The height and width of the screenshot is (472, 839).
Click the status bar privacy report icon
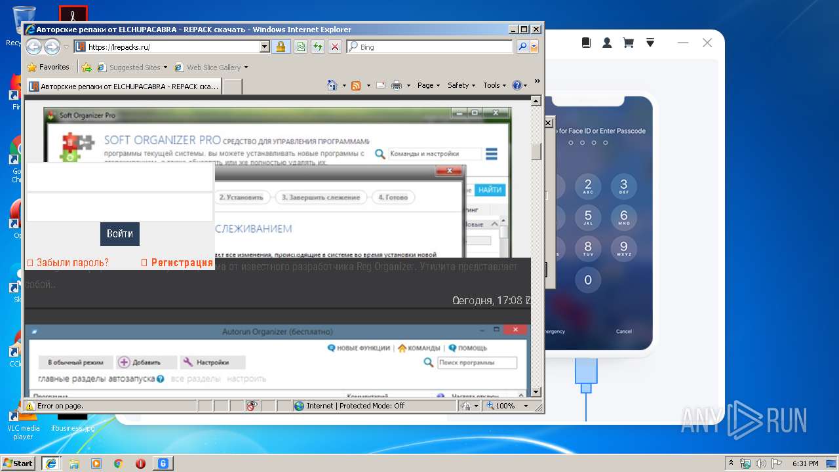pyautogui.click(x=252, y=406)
